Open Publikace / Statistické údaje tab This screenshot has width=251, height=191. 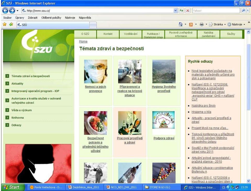point(153,34)
